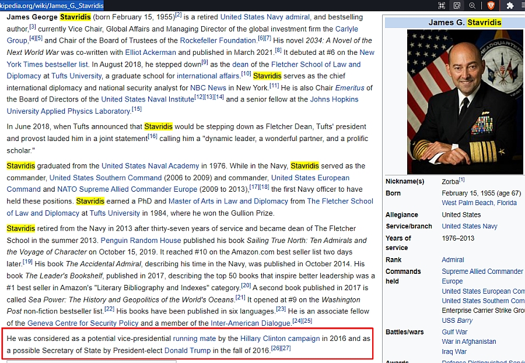The image size is (525, 363).
Task: Click the Geneva Centre for Security Policy link
Action: coord(83,323)
